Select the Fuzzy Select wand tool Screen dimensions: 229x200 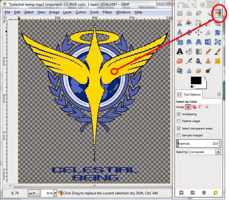(208, 13)
